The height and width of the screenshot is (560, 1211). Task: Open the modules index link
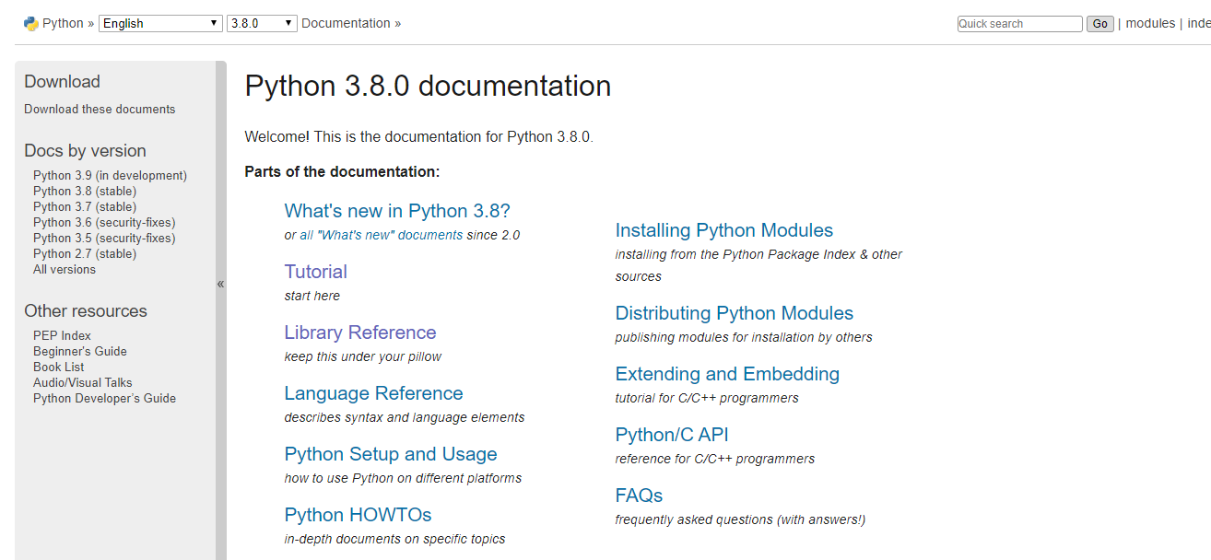(x=1150, y=24)
